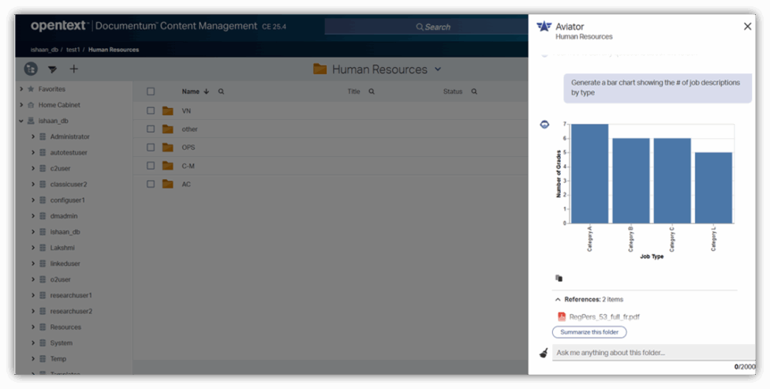Click the Name column header
The width and height of the screenshot is (770, 389).
pos(191,92)
